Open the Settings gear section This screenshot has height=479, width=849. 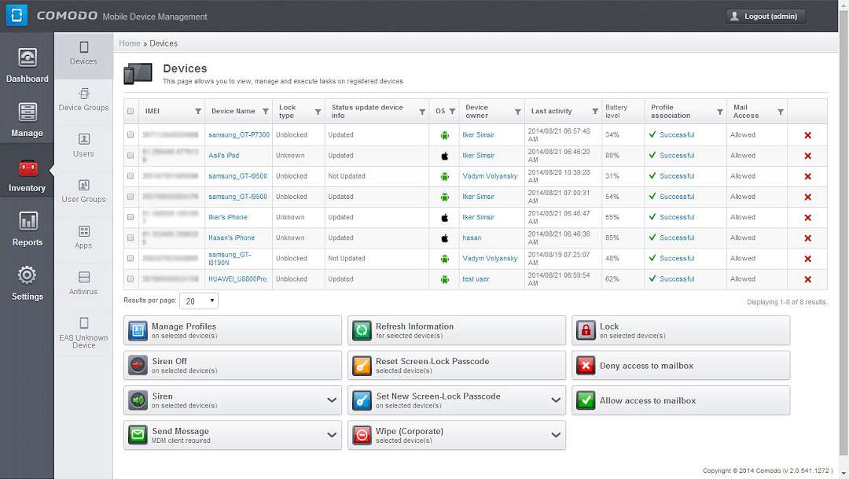[27, 283]
